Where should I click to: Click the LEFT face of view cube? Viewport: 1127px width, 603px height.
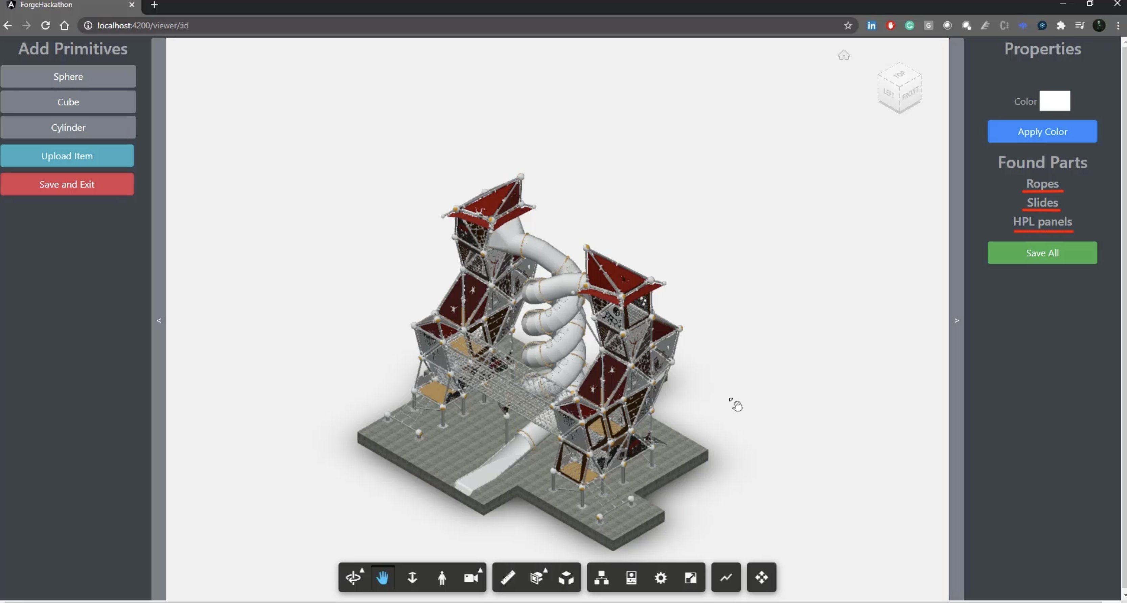pyautogui.click(x=889, y=93)
